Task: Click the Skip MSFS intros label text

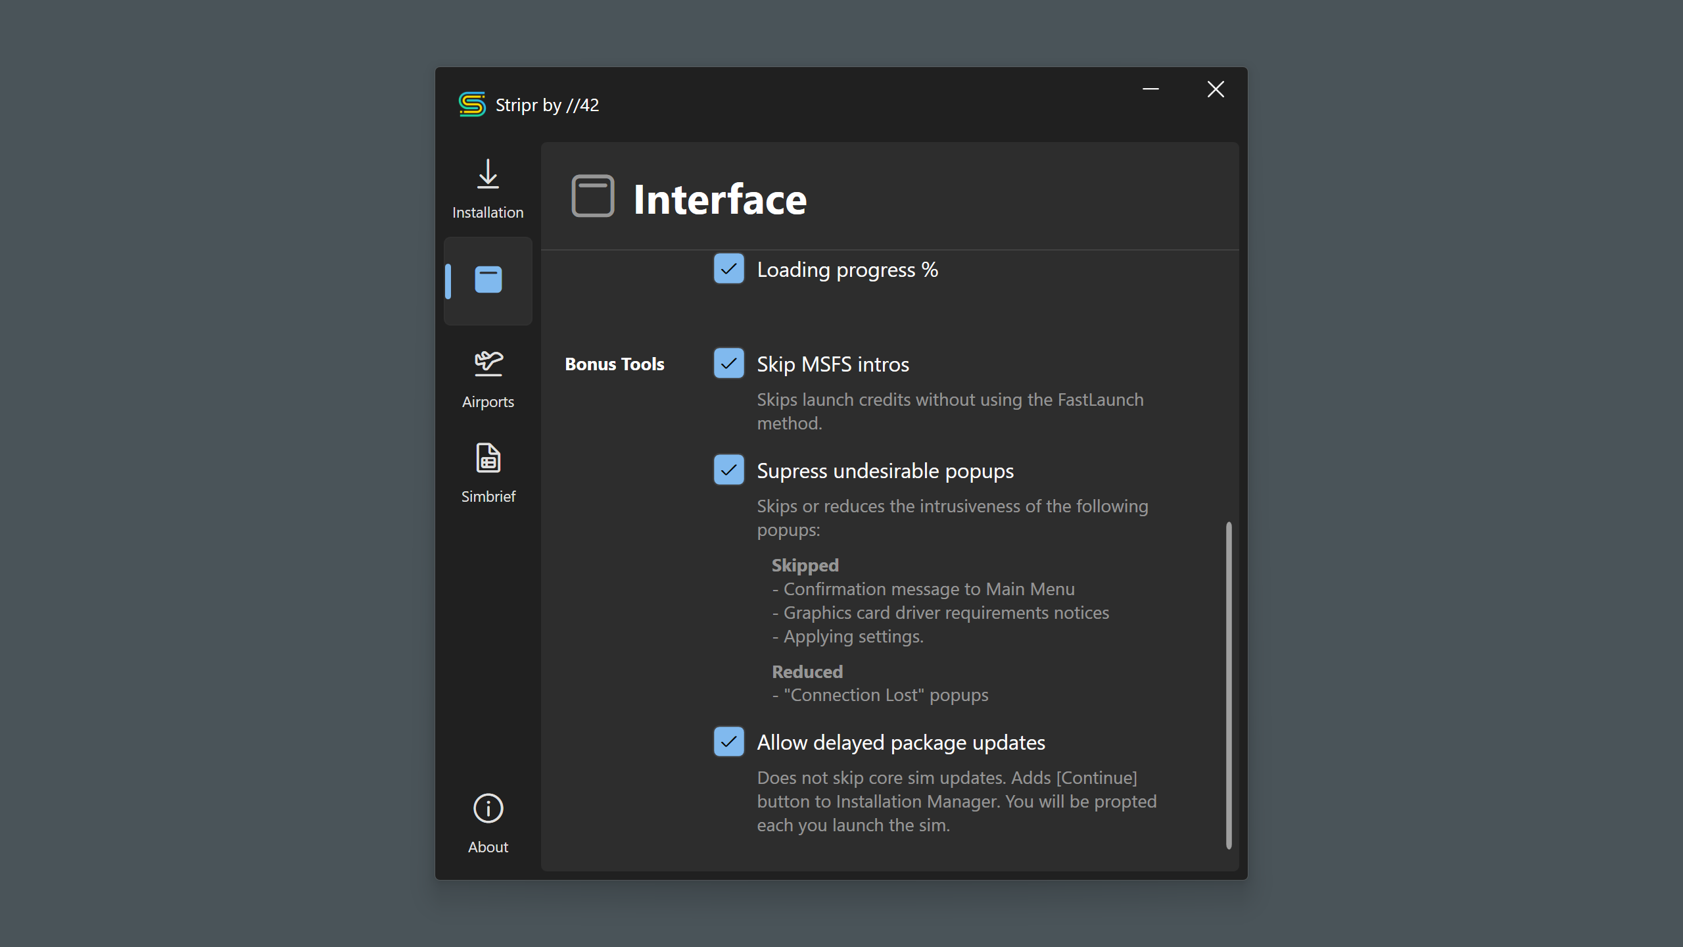Action: point(832,364)
